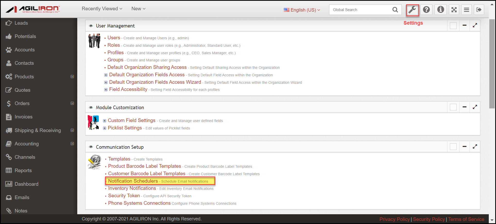Open the Settings wrench icon

(412, 10)
